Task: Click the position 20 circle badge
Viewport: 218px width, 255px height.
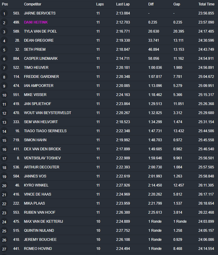Action: (x=4, y=186)
